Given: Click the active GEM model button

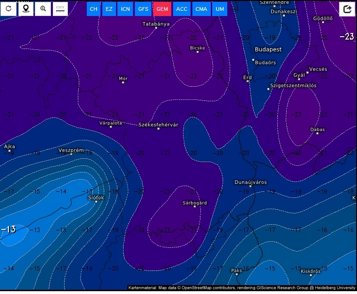Looking at the screenshot, I should (162, 9).
